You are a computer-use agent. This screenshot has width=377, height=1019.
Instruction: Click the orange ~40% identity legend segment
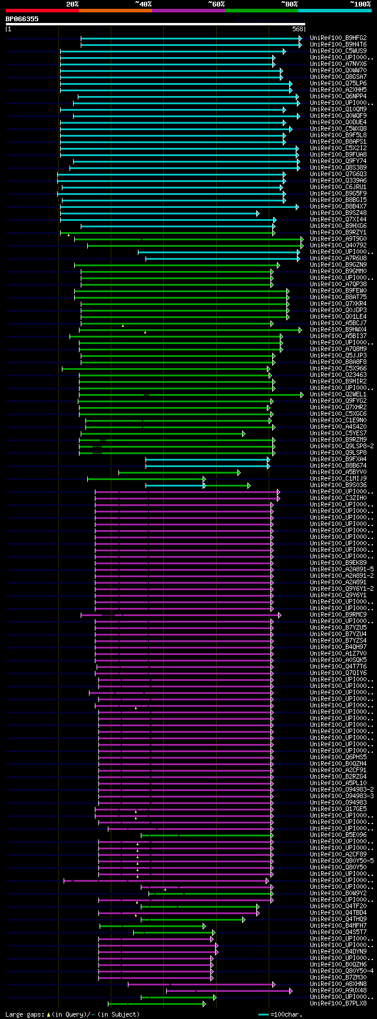[115, 11]
